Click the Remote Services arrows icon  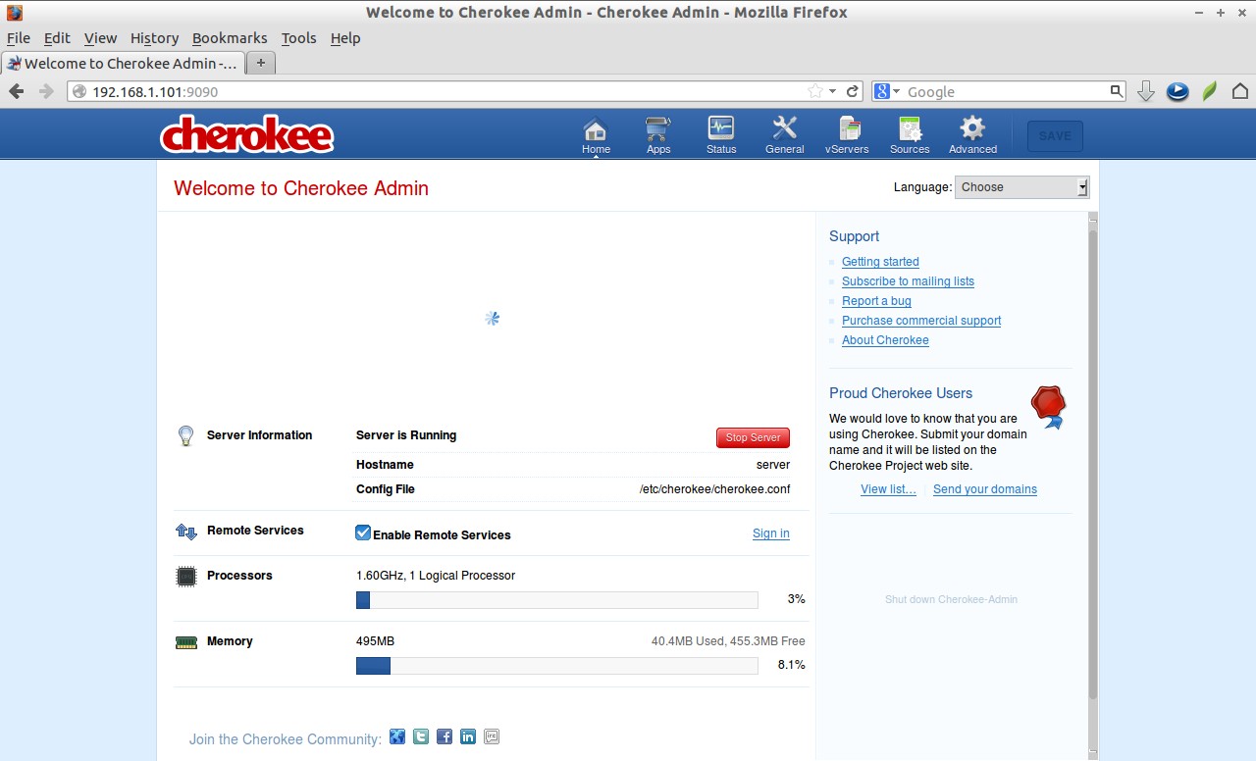186,532
